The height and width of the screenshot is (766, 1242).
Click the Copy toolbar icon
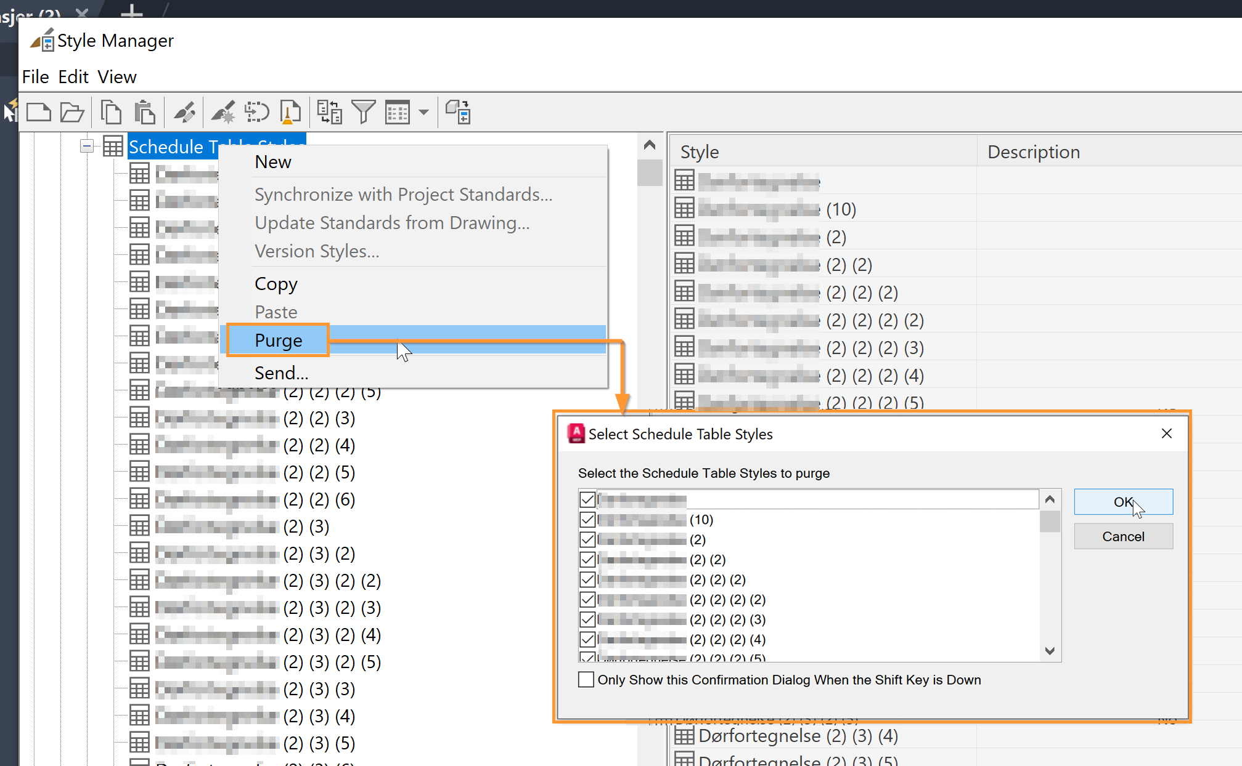pyautogui.click(x=112, y=112)
